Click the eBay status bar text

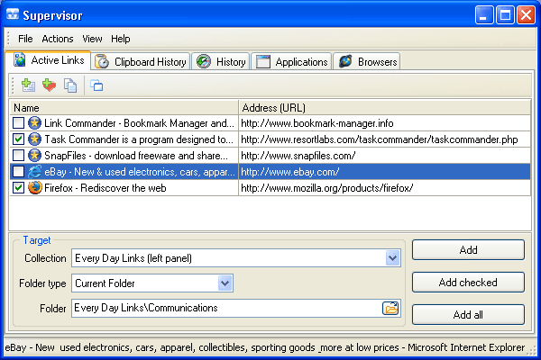tap(264, 347)
